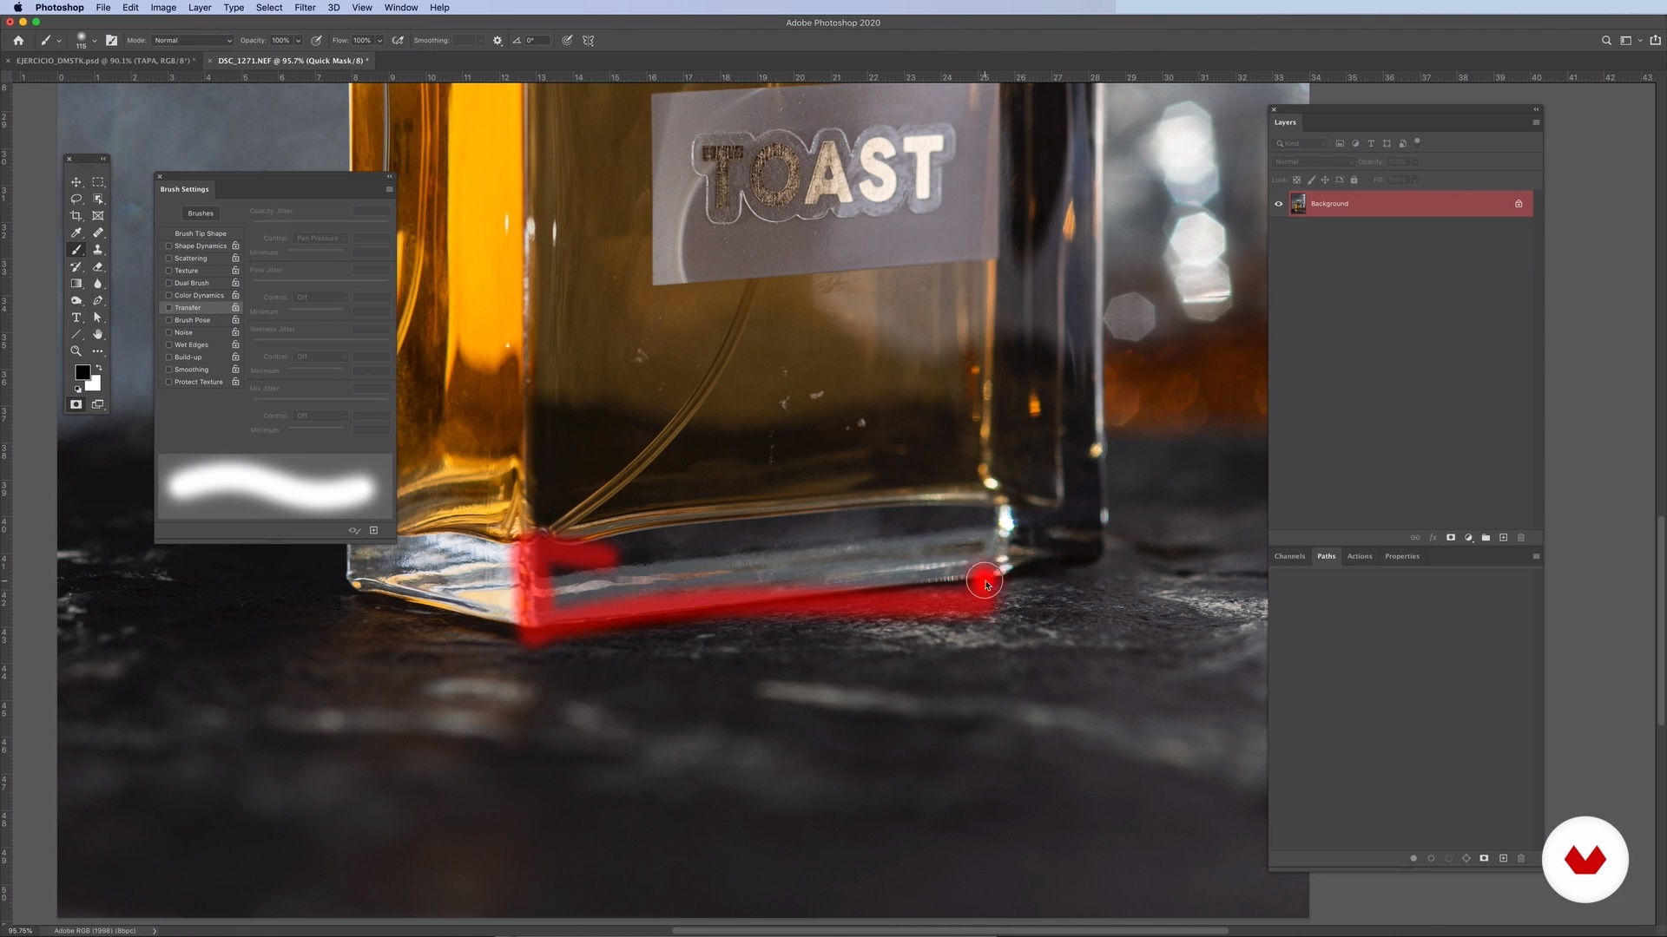The width and height of the screenshot is (1667, 937).
Task: Select the Brush tool in toolbox
Action: 76,250
